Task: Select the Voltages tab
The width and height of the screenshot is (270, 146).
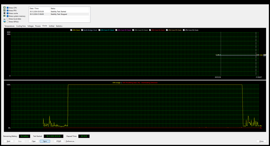Action: pos(30,26)
